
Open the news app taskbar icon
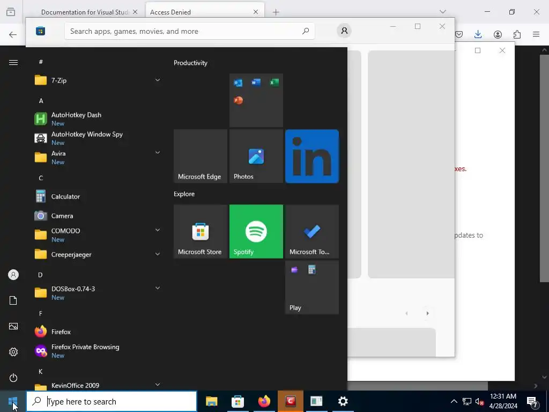click(316, 401)
